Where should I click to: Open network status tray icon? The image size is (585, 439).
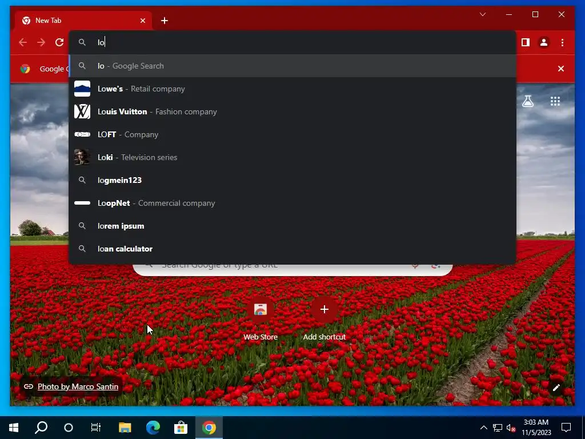pyautogui.click(x=498, y=428)
